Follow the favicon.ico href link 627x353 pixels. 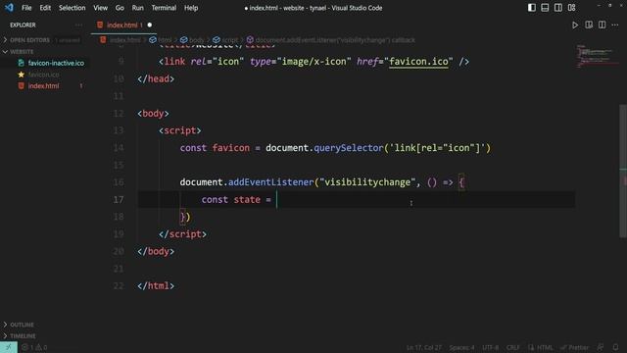[x=418, y=62]
